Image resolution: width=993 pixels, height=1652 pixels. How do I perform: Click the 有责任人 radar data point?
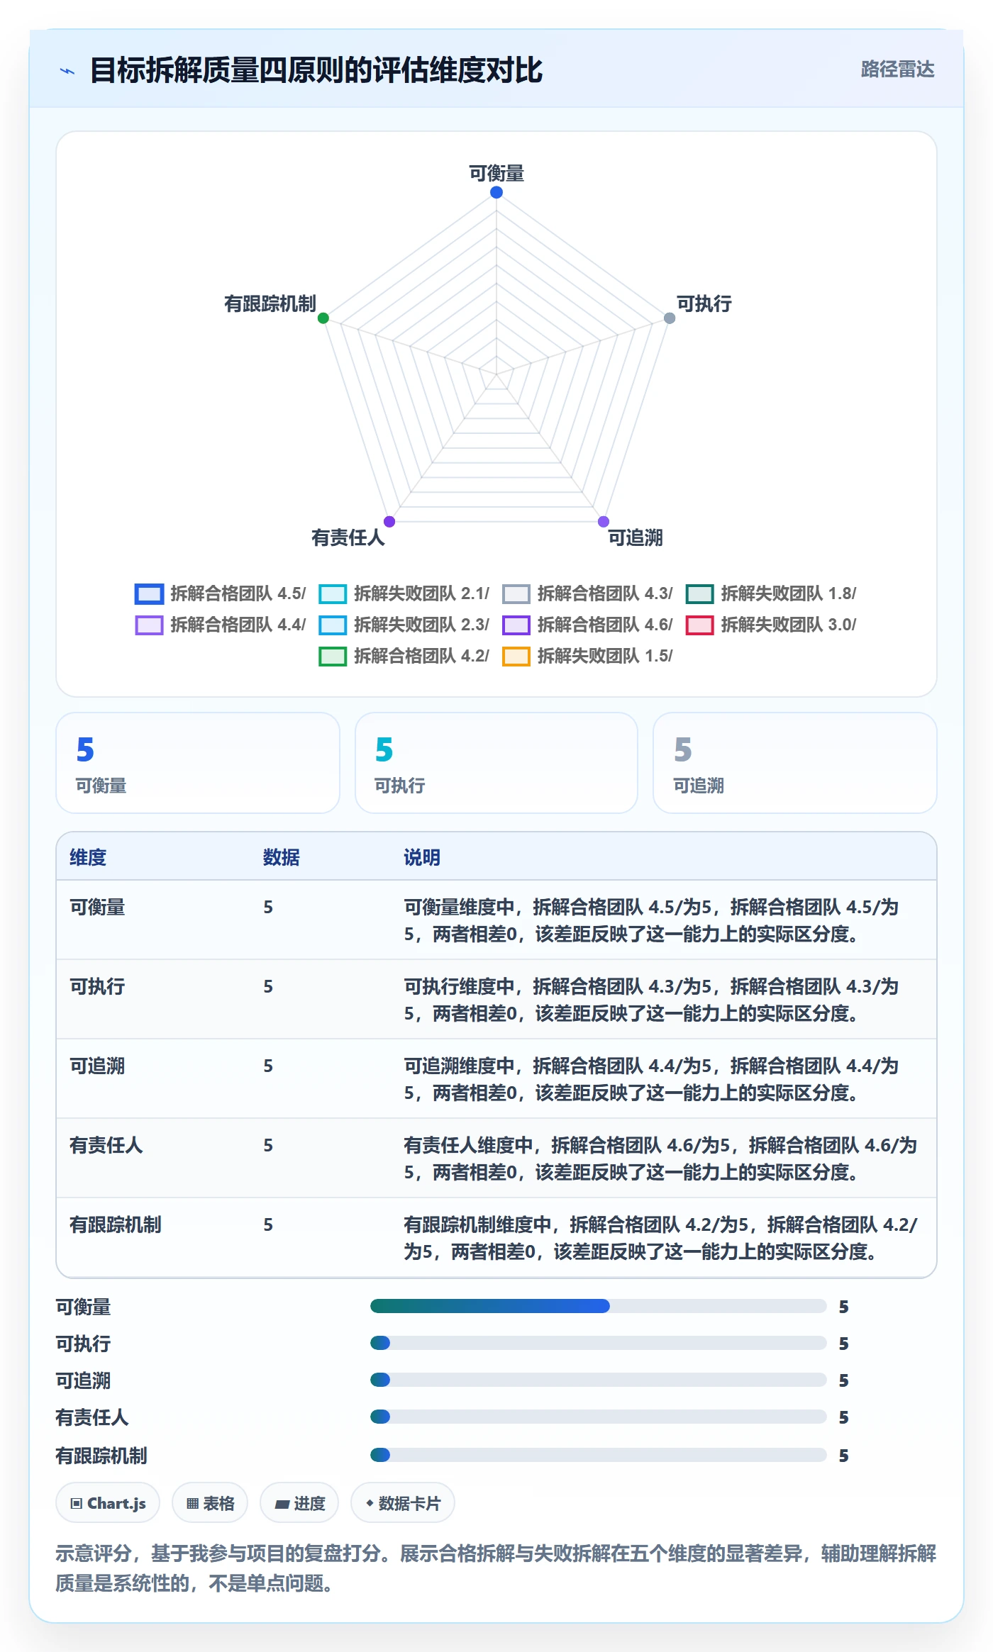point(389,522)
